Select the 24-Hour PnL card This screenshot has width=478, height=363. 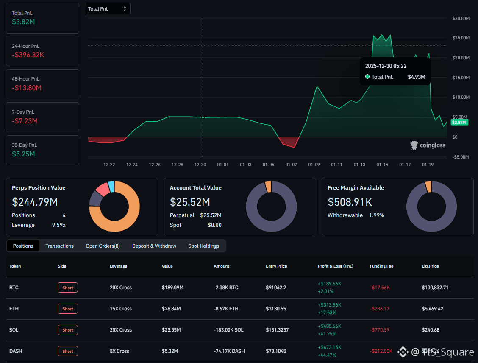click(42, 51)
